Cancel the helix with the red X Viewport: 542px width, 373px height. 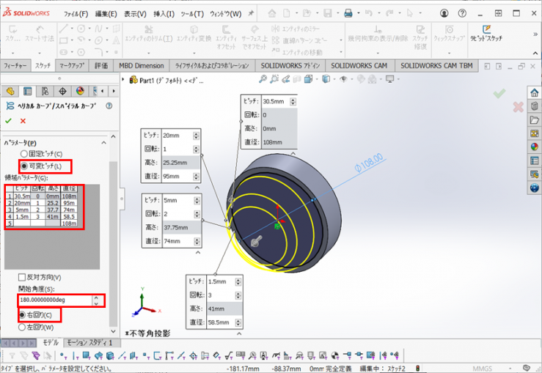[23, 120]
